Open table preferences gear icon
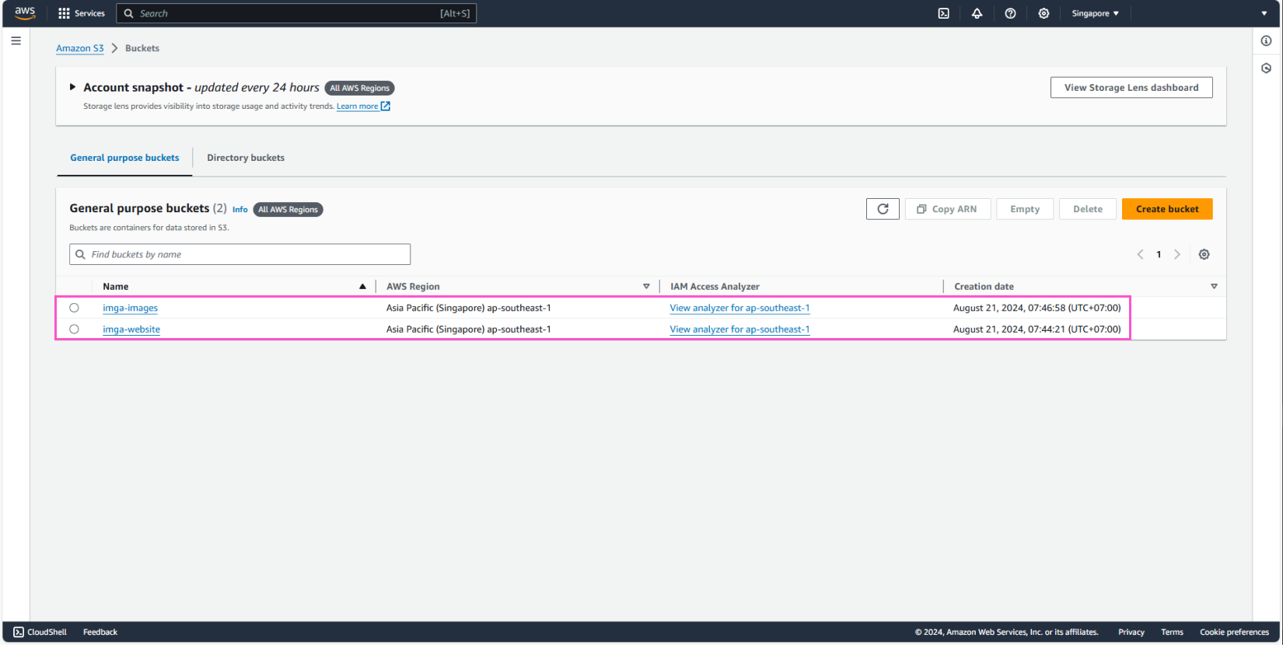The image size is (1283, 645). point(1204,254)
